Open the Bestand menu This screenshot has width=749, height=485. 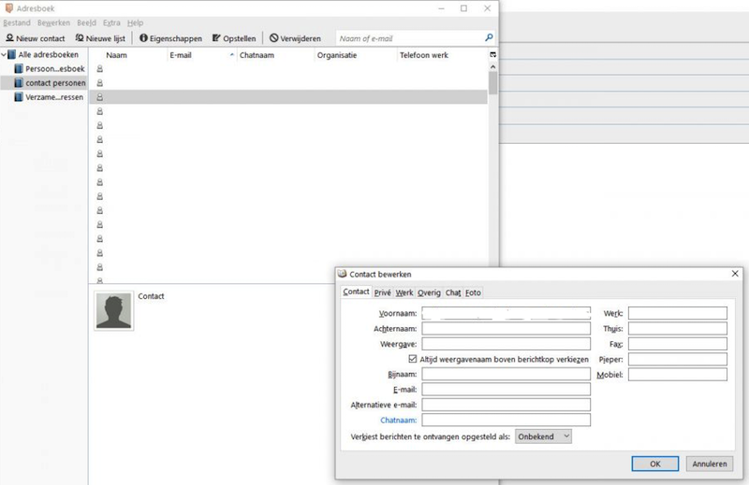click(x=16, y=22)
